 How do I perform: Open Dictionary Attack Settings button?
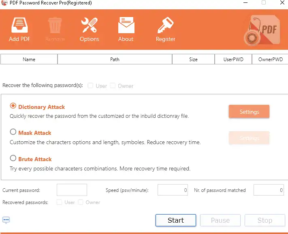tap(249, 112)
